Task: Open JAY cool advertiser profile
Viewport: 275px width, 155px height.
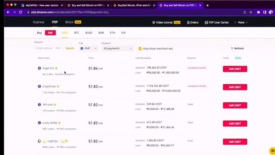Action: pyautogui.click(x=48, y=105)
